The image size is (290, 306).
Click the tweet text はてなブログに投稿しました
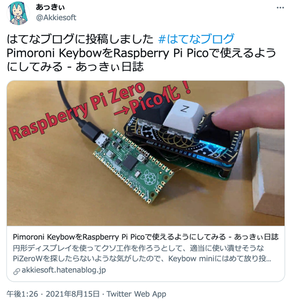(x=80, y=39)
